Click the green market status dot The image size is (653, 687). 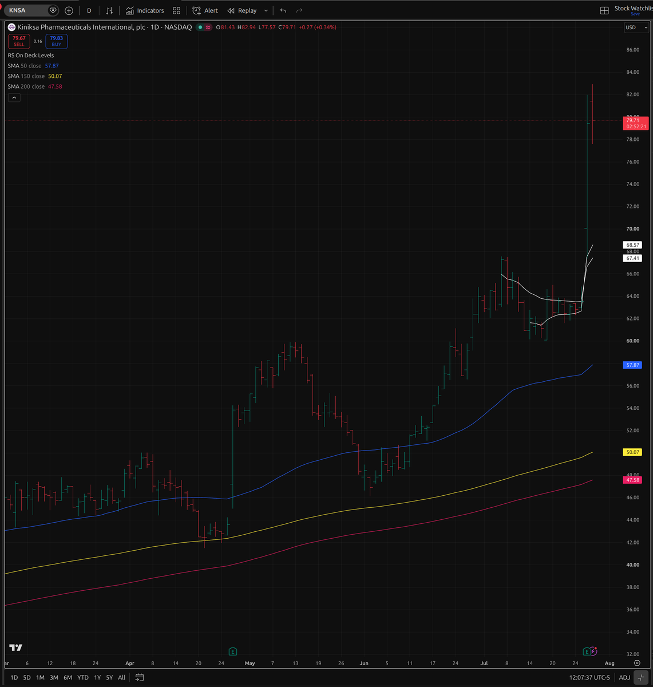pos(199,27)
